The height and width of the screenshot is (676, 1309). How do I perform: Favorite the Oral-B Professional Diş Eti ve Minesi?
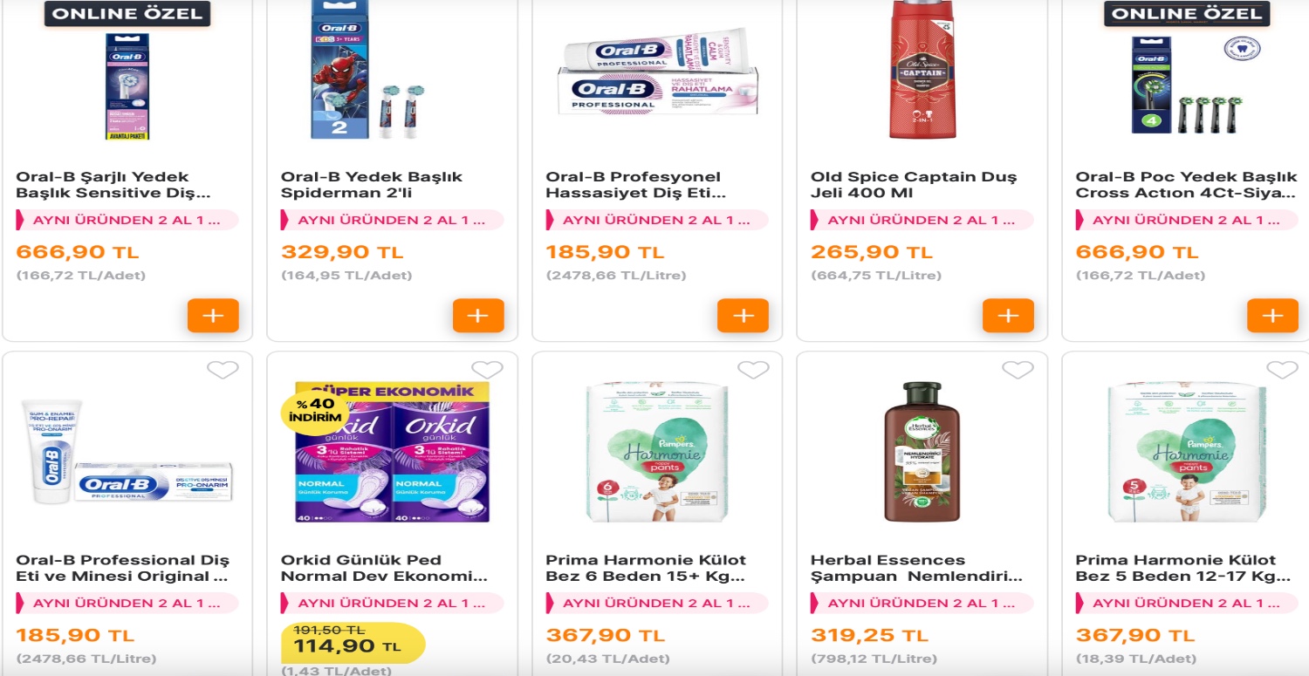[223, 371]
